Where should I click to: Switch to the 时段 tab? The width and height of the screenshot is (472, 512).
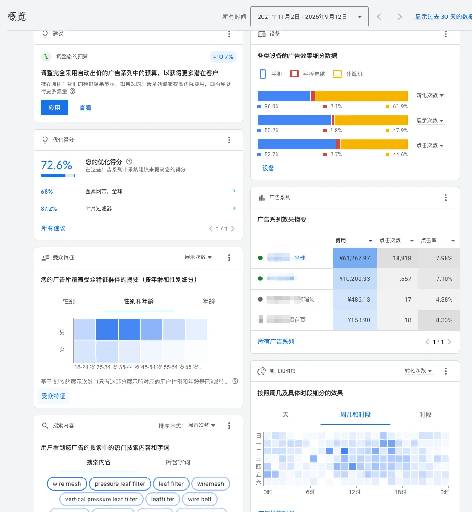[425, 414]
